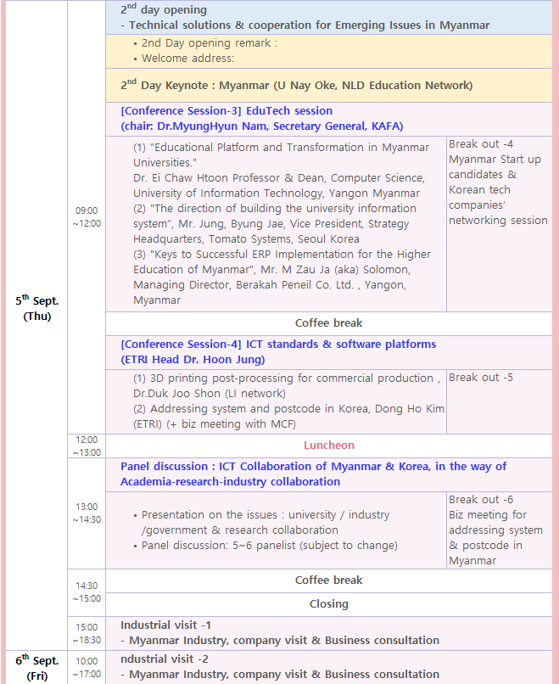Screen dimensions: 559x684
Task: Click the 'Dr. Ei Chaw Htoon Professor & Dean' line
Action: click(x=279, y=178)
